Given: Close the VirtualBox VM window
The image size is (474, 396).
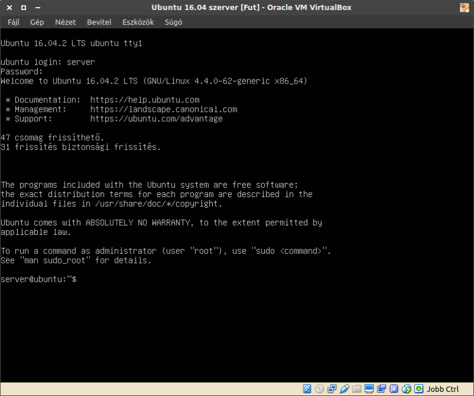Looking at the screenshot, I should tap(9, 8).
